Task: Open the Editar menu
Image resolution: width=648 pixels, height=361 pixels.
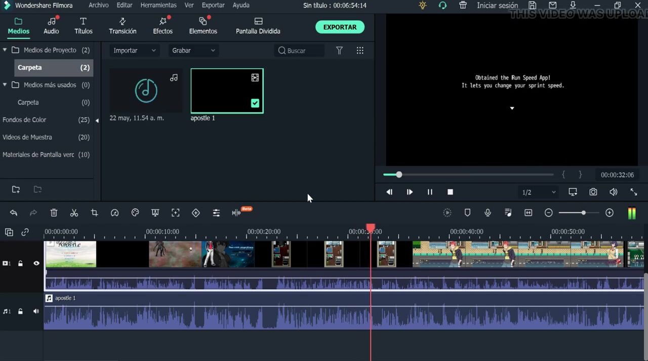Action: pyautogui.click(x=125, y=5)
